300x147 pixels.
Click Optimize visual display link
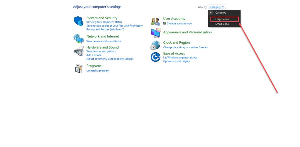click(177, 61)
